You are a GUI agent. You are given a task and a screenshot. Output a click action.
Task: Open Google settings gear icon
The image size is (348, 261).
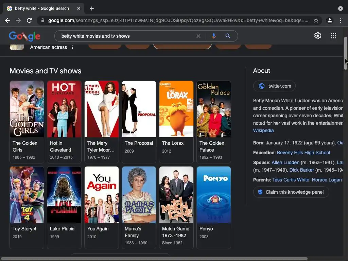(x=318, y=36)
